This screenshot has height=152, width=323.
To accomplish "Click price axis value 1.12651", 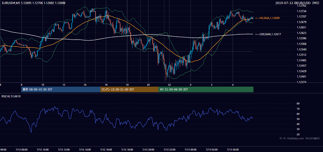I will tap(301, 27).
